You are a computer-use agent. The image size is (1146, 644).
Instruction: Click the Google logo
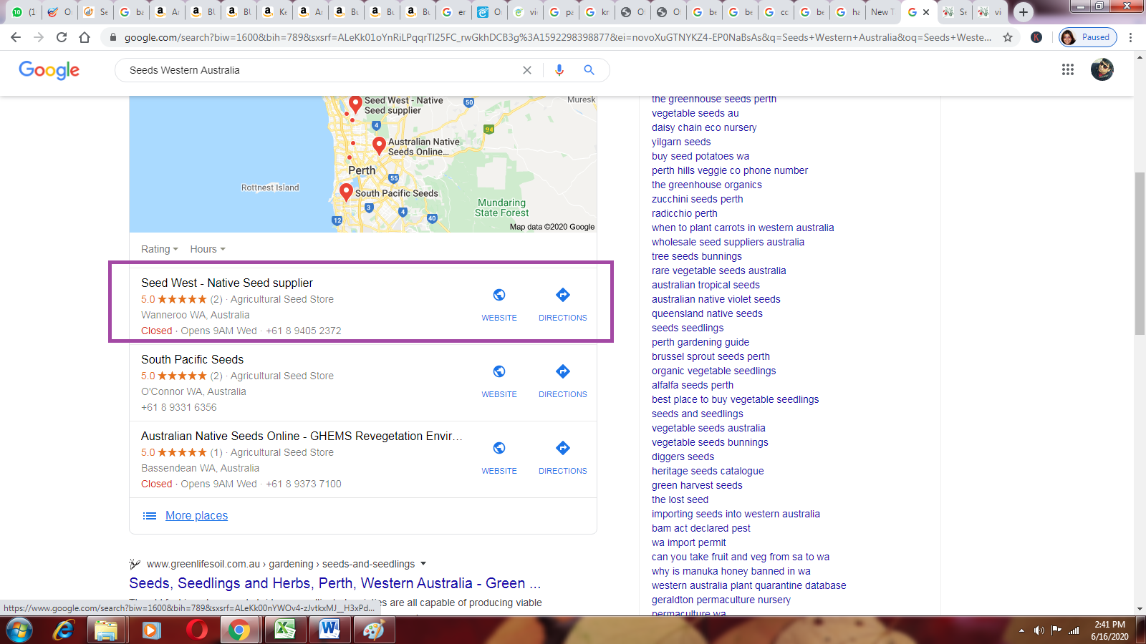click(49, 70)
